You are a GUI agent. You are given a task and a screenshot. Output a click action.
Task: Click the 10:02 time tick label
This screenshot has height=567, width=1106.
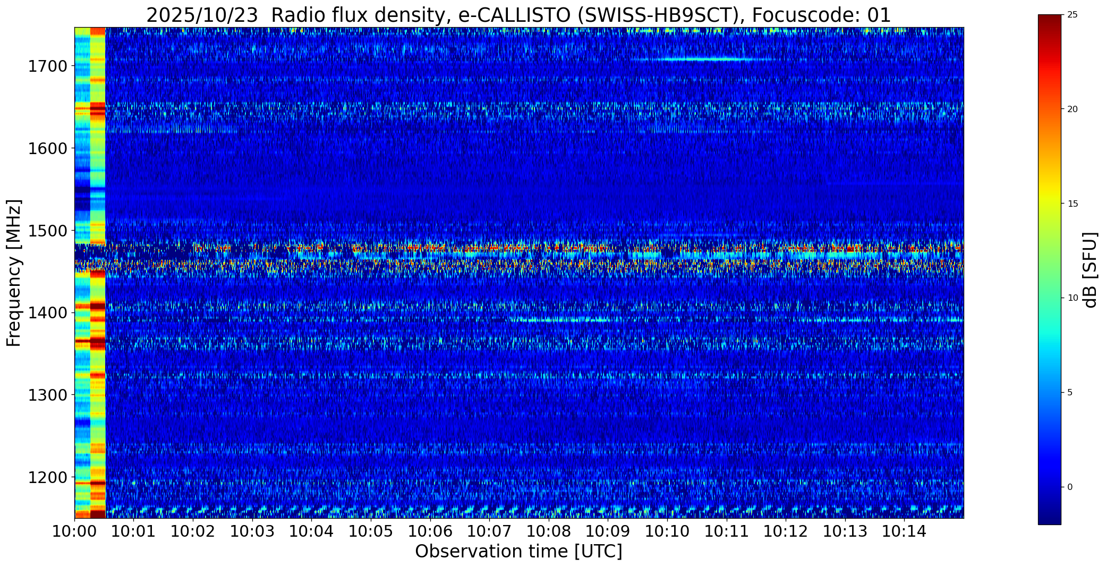(x=193, y=531)
